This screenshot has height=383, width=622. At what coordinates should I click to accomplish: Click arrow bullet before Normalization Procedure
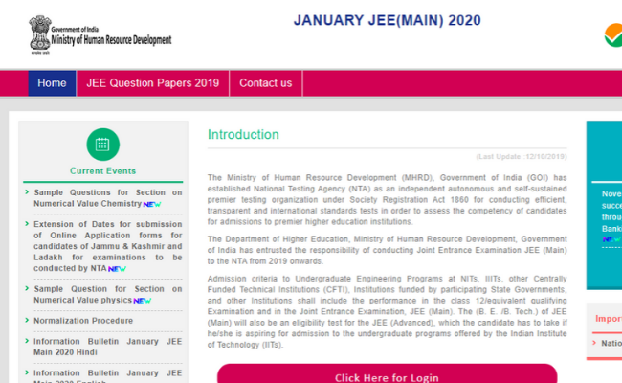pos(25,321)
